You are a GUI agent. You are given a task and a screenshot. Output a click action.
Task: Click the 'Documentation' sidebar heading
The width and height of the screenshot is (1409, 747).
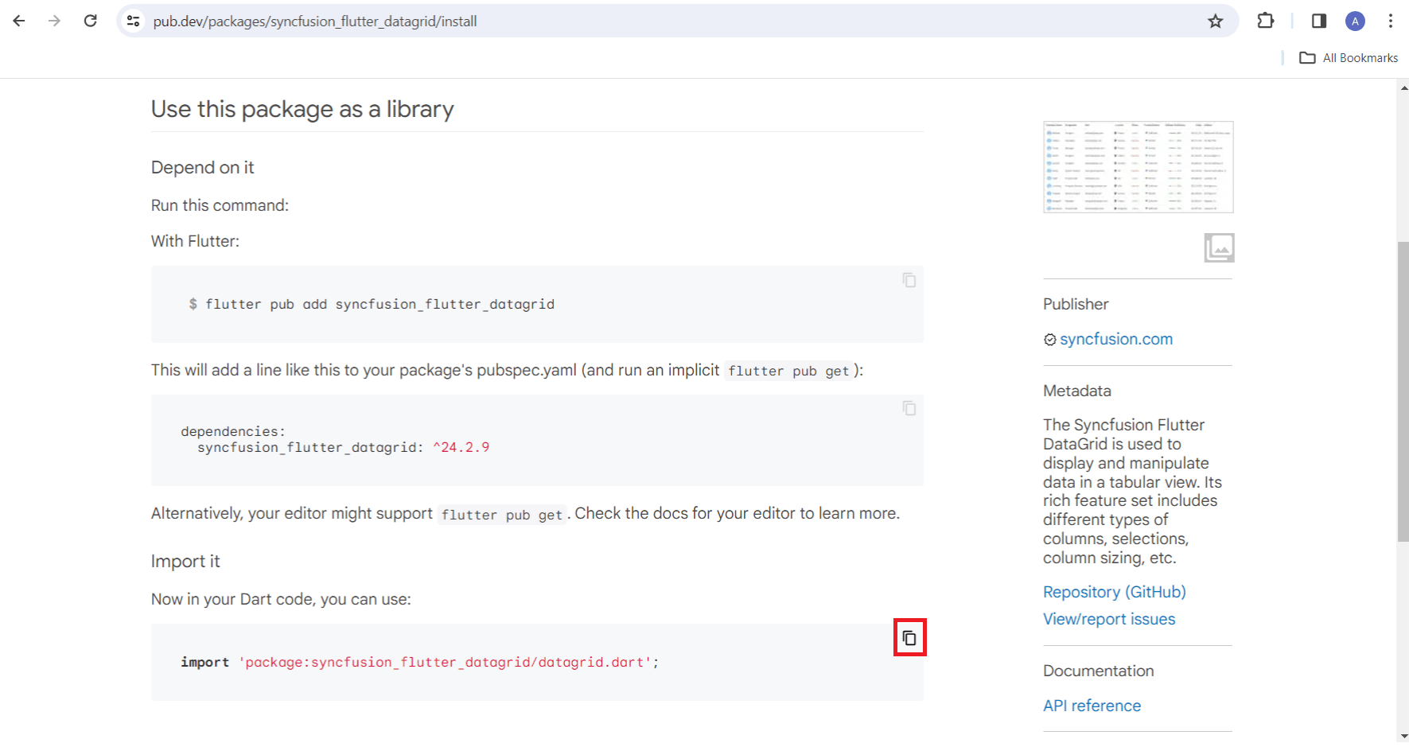click(1099, 671)
